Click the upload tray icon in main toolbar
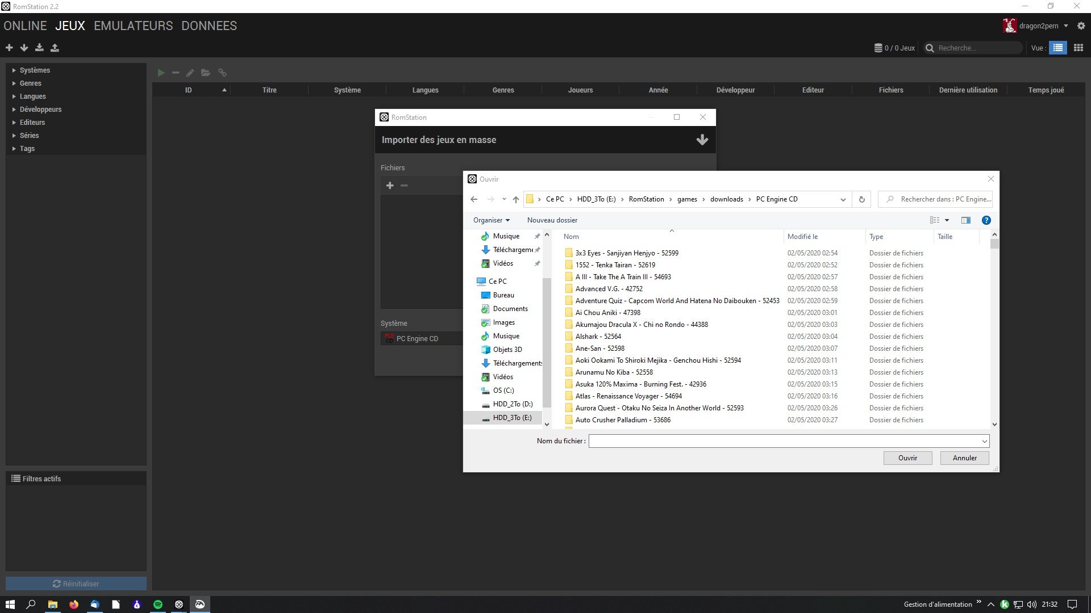The height and width of the screenshot is (613, 1091). [55, 48]
